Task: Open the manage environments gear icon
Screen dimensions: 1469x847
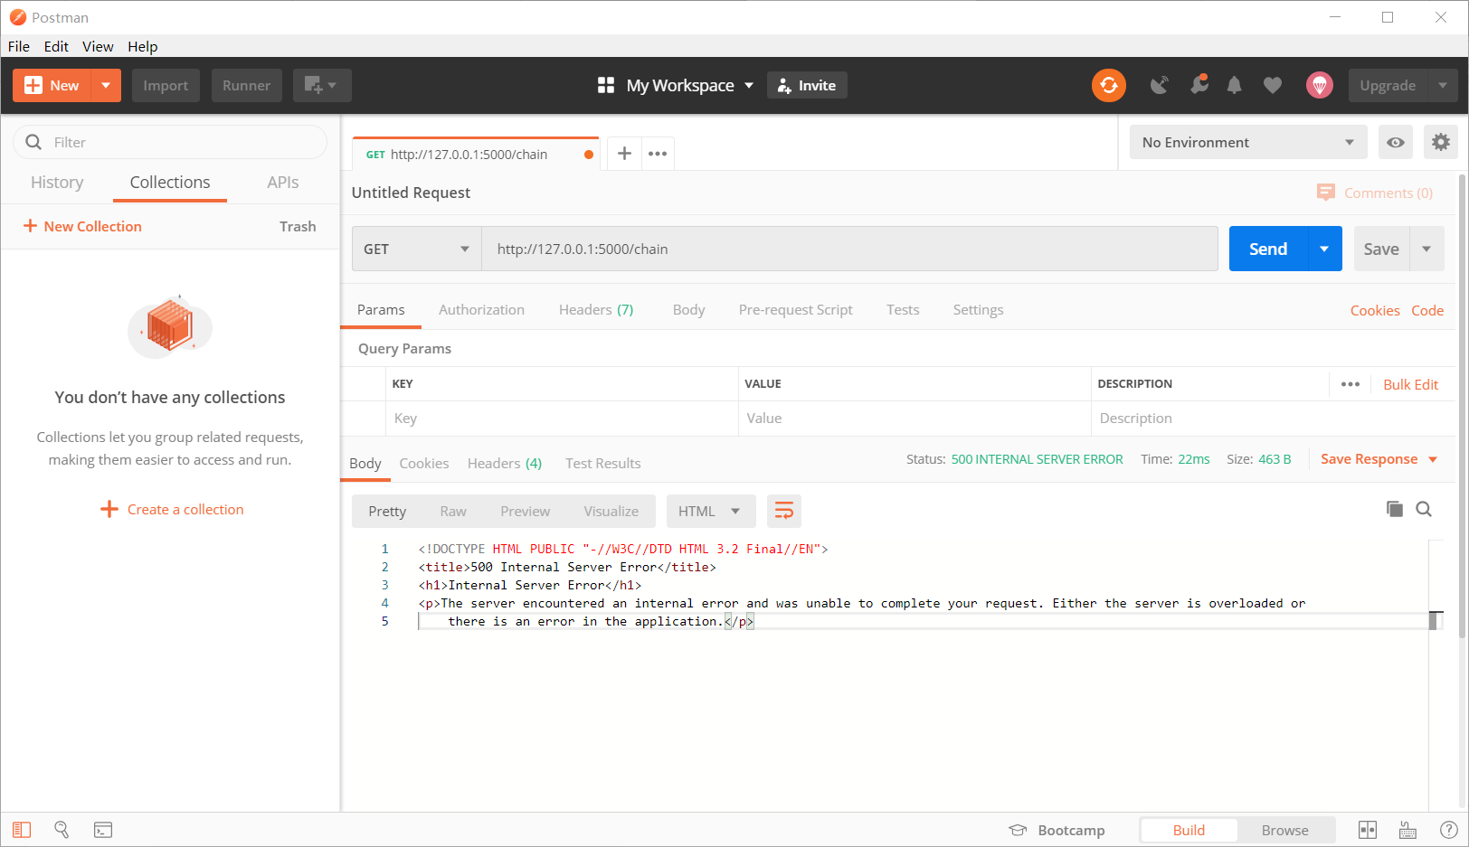Action: tap(1441, 142)
